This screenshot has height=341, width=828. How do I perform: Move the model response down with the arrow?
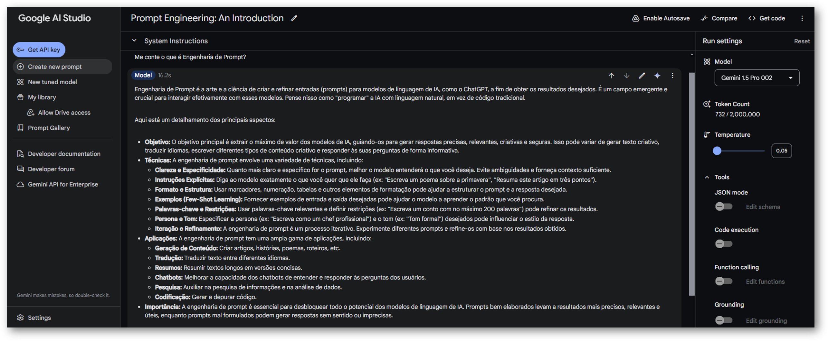pyautogui.click(x=626, y=76)
